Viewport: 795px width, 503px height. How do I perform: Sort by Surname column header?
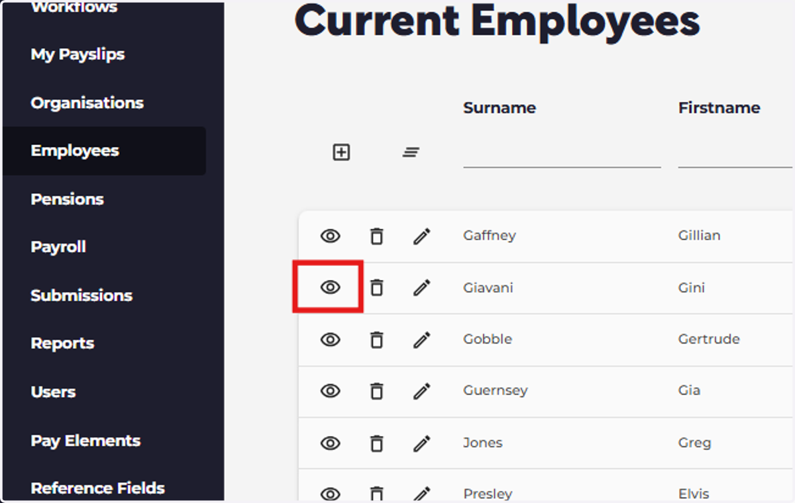coord(500,108)
